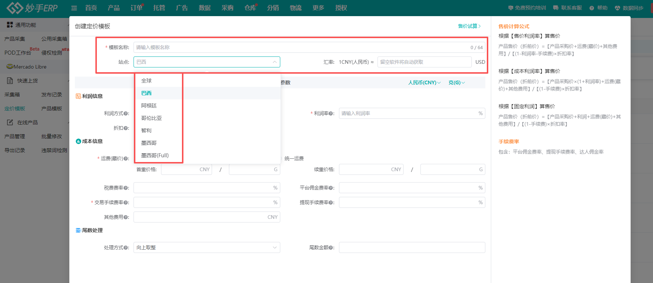Collapse the 站点 site dropdown
653x283 pixels.
(274, 62)
